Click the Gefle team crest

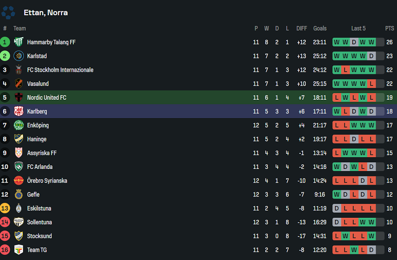(x=19, y=194)
